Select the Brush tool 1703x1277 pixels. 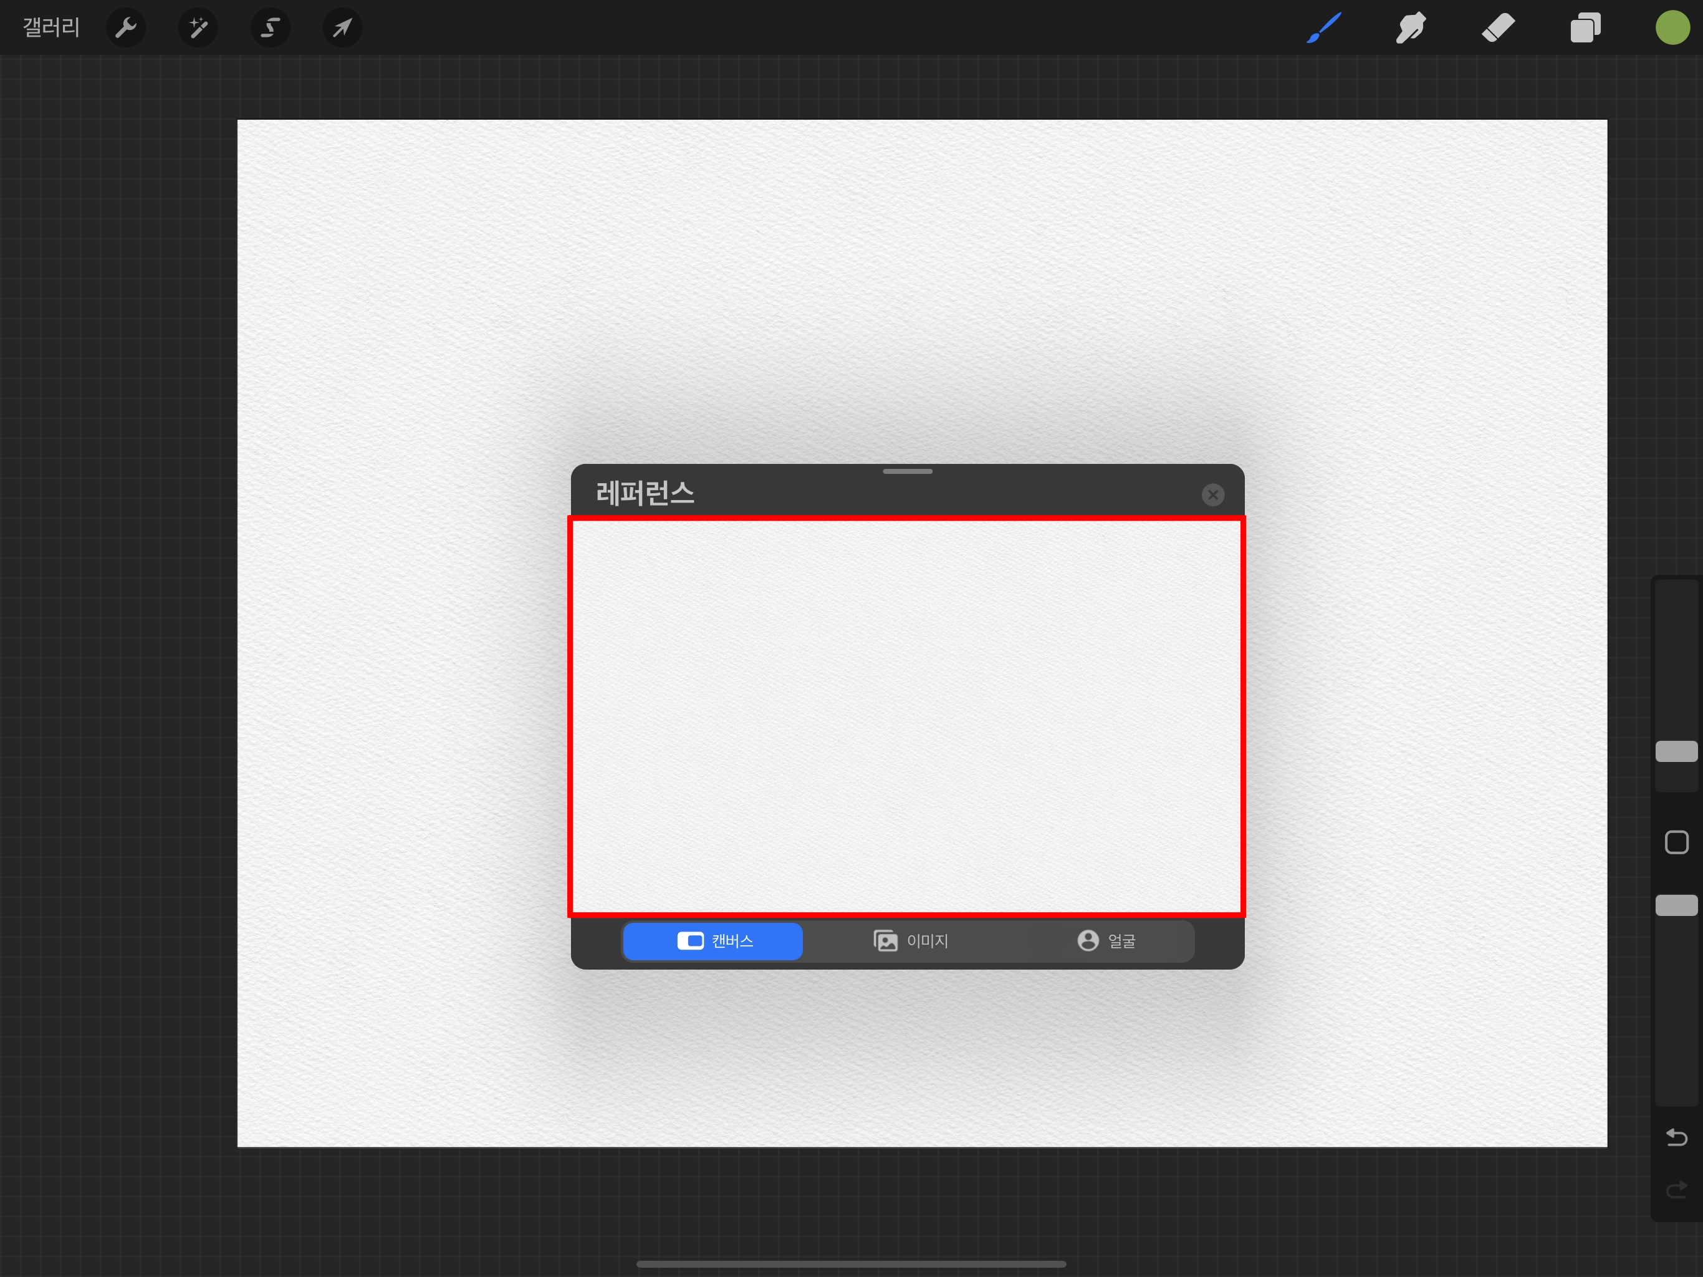1324,27
